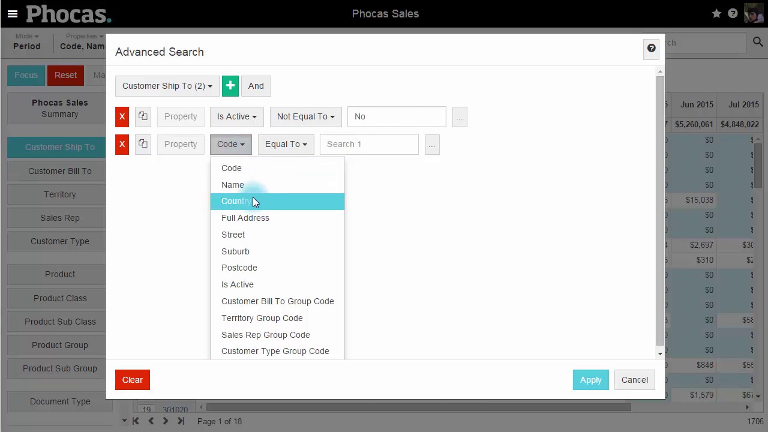Screen dimensions: 768x432
Task: Open the user profile avatar
Action: point(754,14)
